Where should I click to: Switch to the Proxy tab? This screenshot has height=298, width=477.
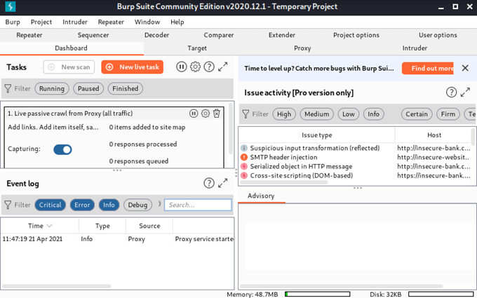click(x=302, y=48)
